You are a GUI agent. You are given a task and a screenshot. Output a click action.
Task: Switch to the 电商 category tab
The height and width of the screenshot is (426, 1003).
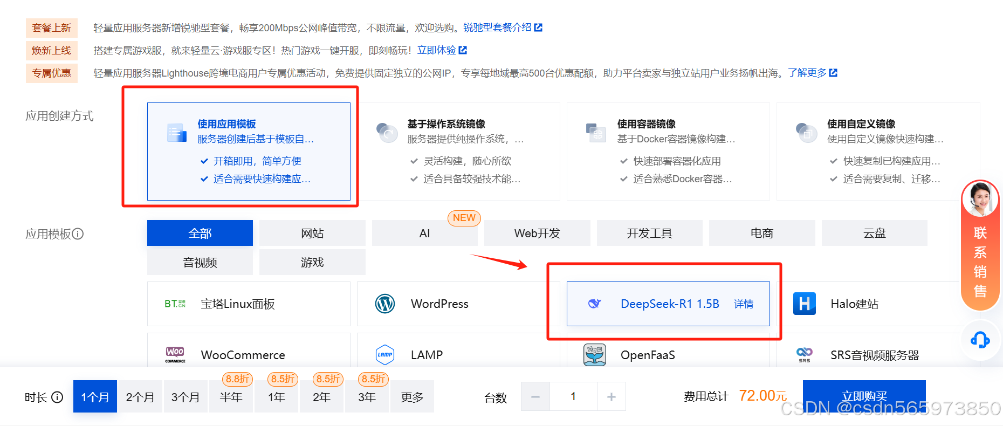[x=762, y=233]
